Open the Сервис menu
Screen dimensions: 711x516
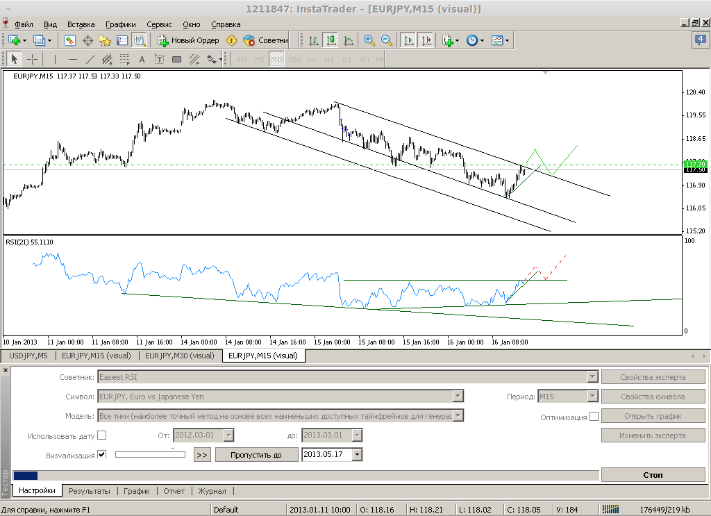(x=159, y=24)
